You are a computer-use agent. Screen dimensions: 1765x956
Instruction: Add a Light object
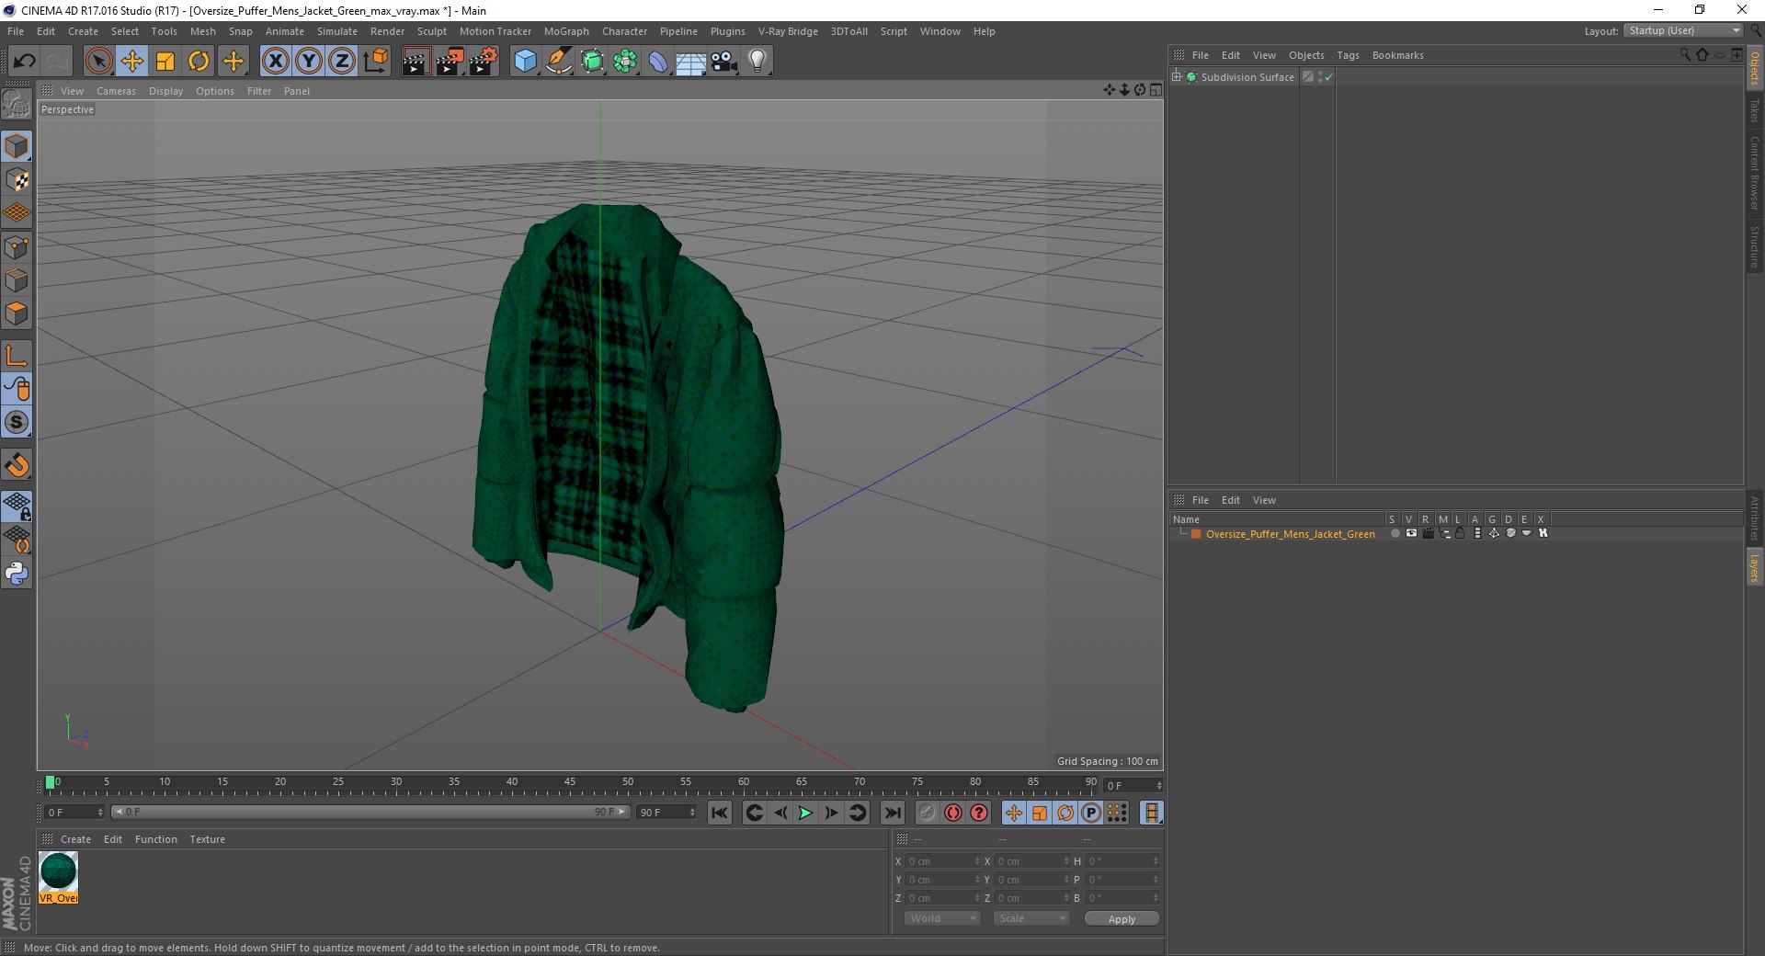[757, 62]
